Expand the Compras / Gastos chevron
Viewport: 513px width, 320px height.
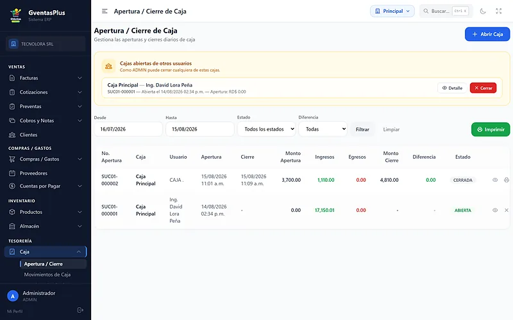coord(80,159)
